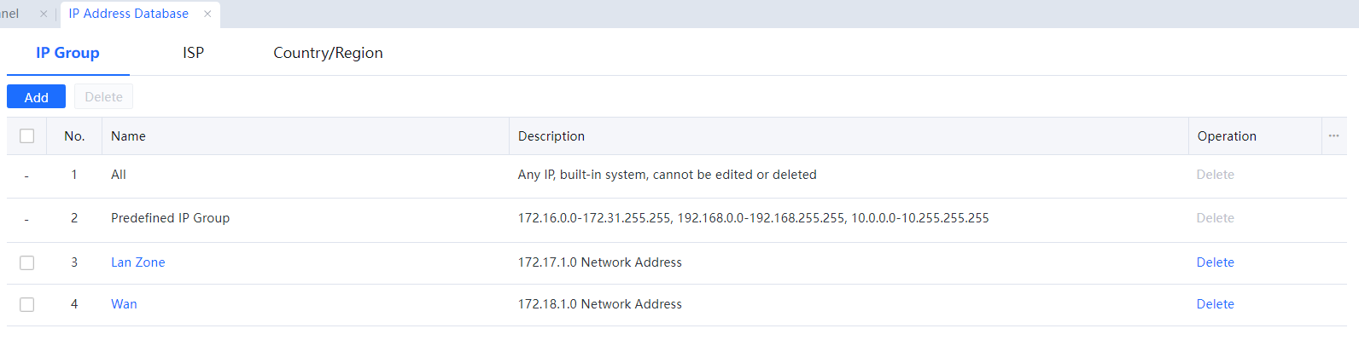
Task: Delete the Wan entry
Action: 1215,304
